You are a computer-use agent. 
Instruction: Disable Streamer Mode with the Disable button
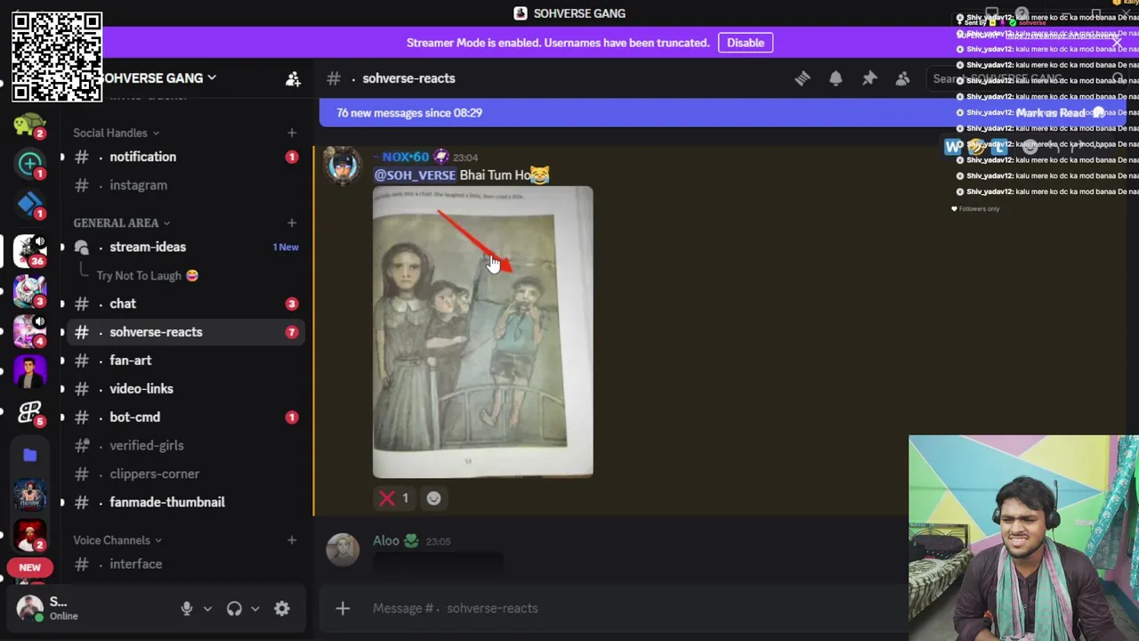click(x=746, y=43)
